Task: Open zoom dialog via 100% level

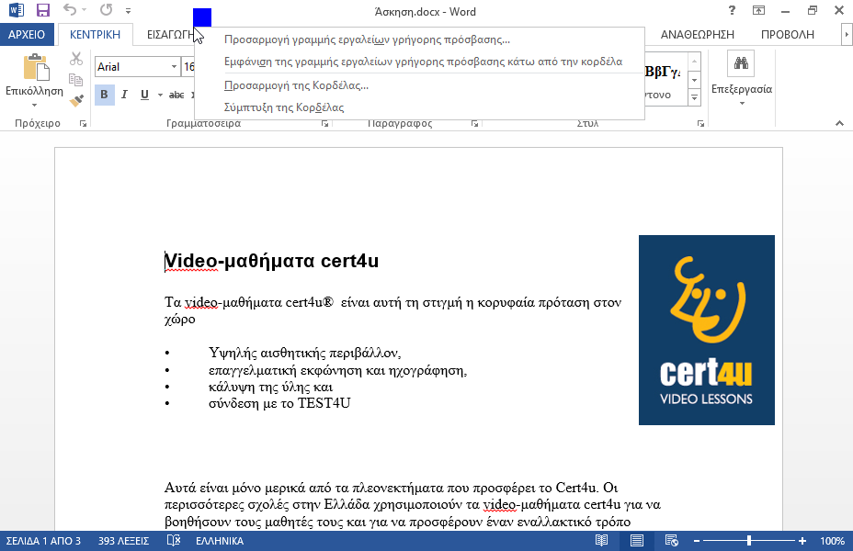Action: pos(833,541)
